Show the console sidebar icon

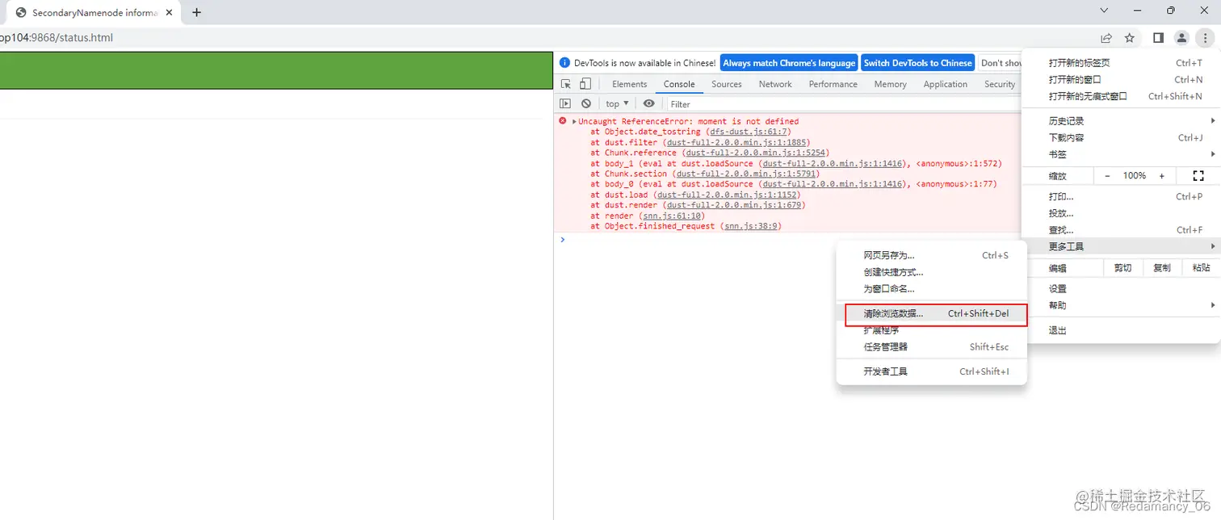tap(565, 103)
